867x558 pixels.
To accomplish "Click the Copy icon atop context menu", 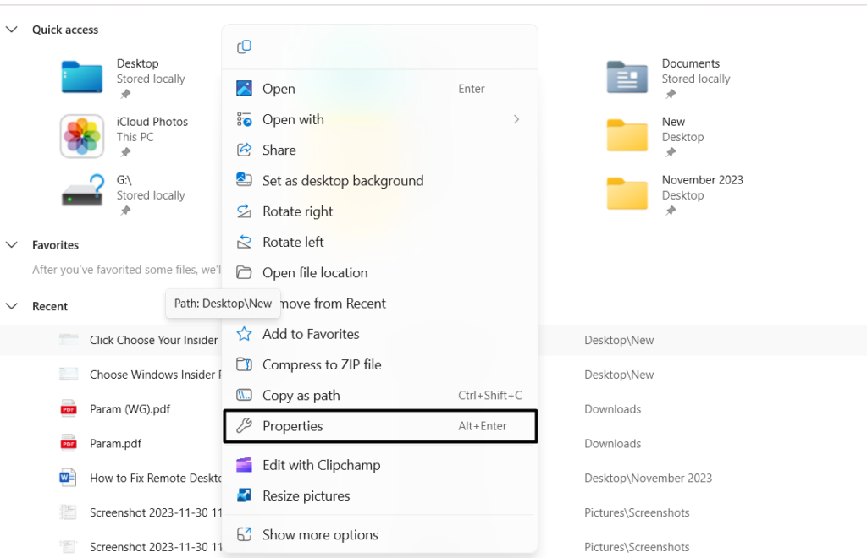I will [x=245, y=47].
